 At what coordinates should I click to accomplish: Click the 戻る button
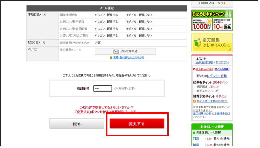(x=77, y=124)
